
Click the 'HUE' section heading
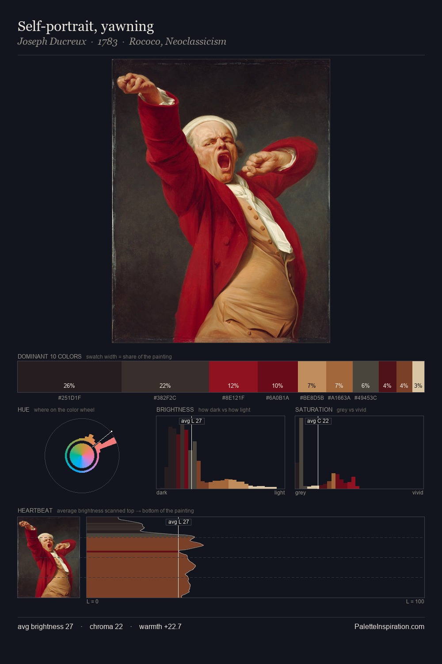point(23,409)
